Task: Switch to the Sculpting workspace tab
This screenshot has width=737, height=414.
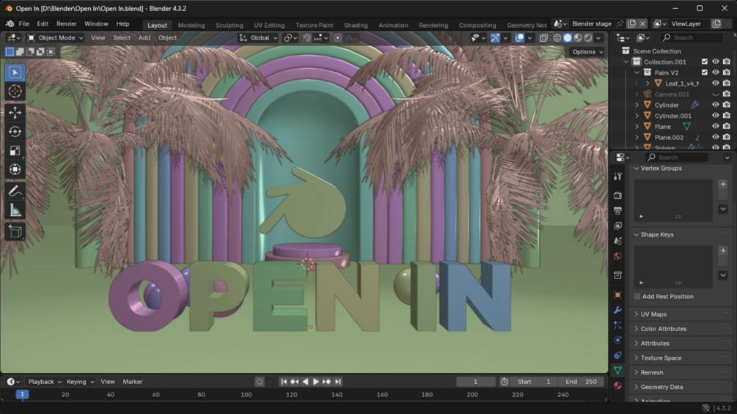Action: tap(230, 26)
